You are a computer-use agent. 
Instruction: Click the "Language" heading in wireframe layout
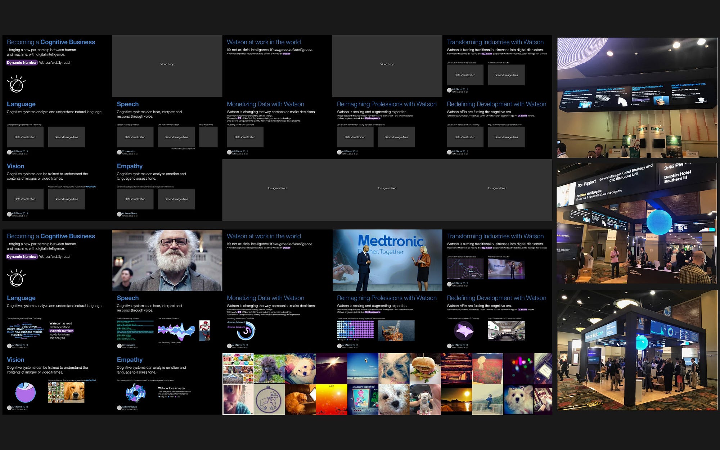point(21,104)
